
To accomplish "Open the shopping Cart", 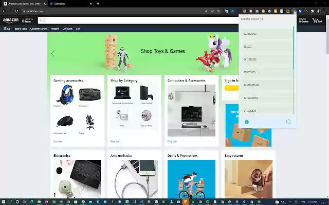I will click(317, 20).
